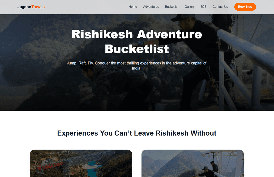Click the crane structure in right card image
Image resolution: width=274 pixels, height=177 pixels.
[222, 159]
